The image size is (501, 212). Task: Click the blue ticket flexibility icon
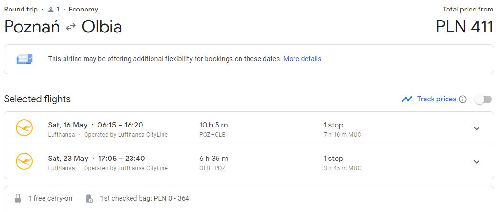coord(24,59)
